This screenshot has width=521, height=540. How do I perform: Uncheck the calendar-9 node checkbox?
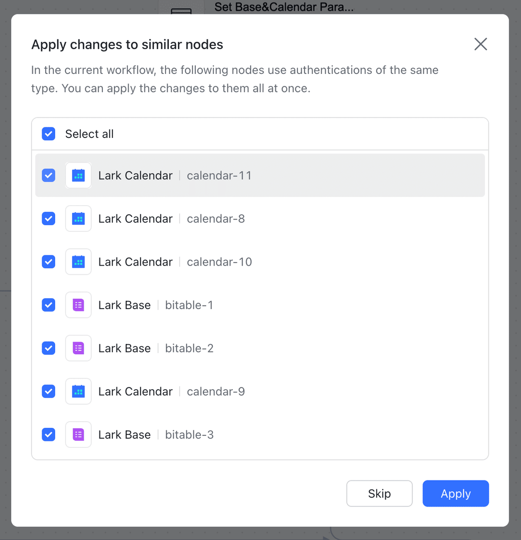49,391
